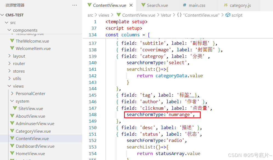This screenshot has height=160, width=273.
Task: Click the Vue icon beside DashboardView.vue
Action: (x=12, y=146)
